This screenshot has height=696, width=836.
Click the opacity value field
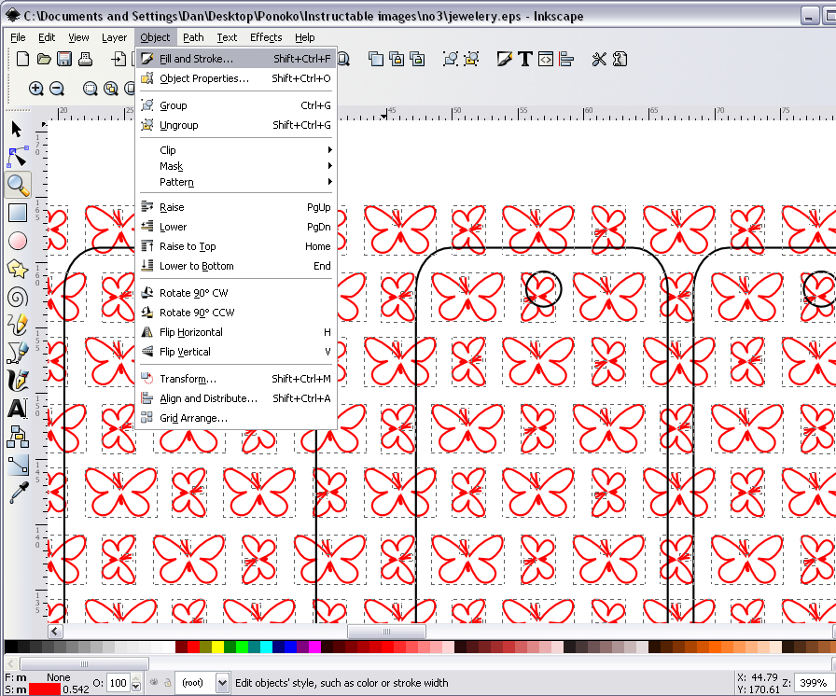[x=118, y=683]
